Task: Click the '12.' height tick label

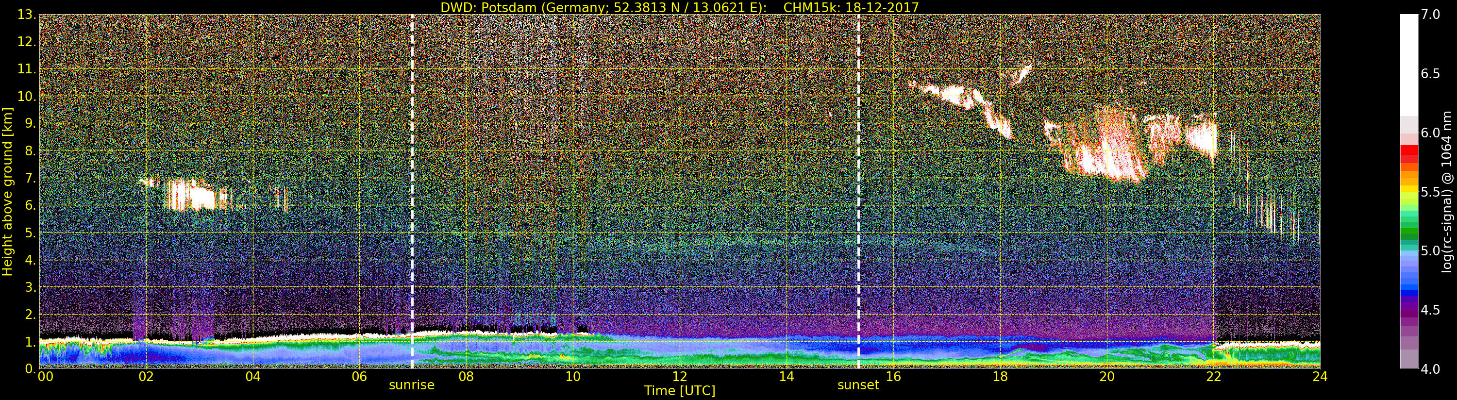Action: pos(27,42)
